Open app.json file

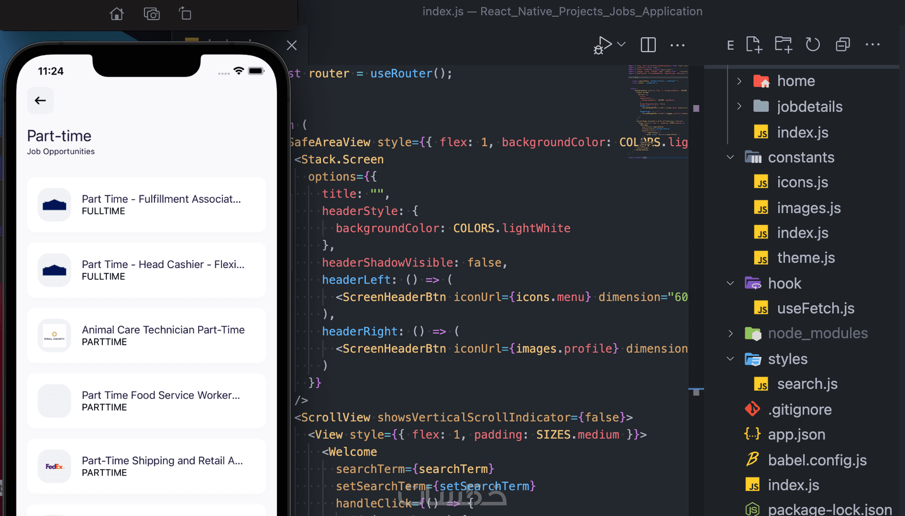796,435
